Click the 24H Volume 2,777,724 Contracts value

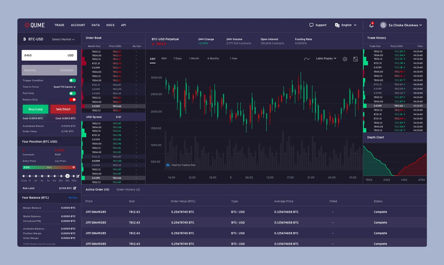(239, 43)
